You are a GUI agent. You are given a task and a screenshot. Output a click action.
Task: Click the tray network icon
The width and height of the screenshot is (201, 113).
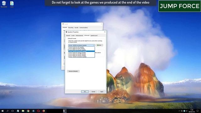(182, 111)
